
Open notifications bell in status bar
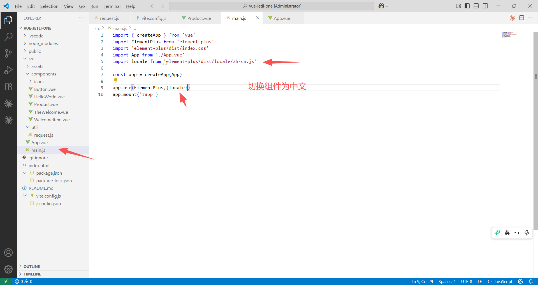[x=531, y=281]
